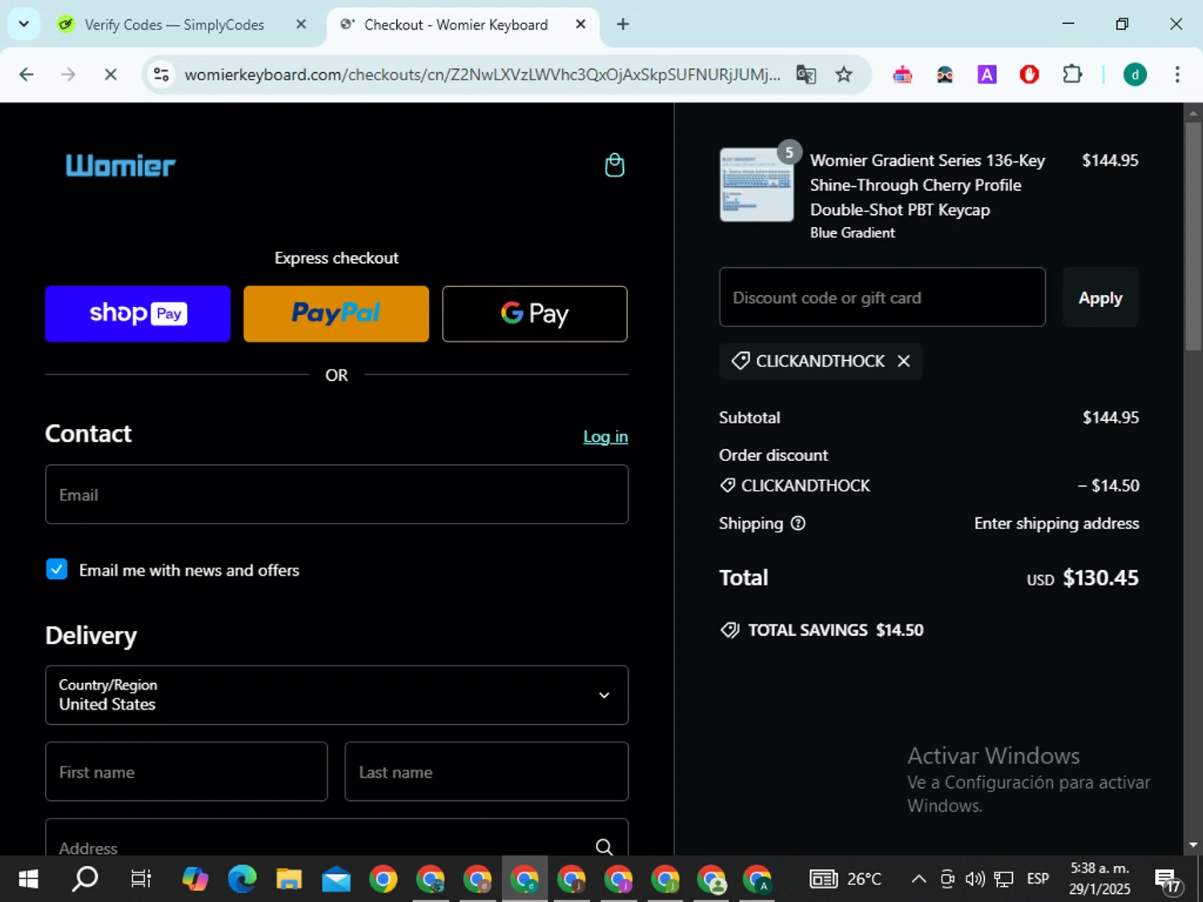
Task: Launch Microsoft Edge from taskbar
Action: pos(241,880)
